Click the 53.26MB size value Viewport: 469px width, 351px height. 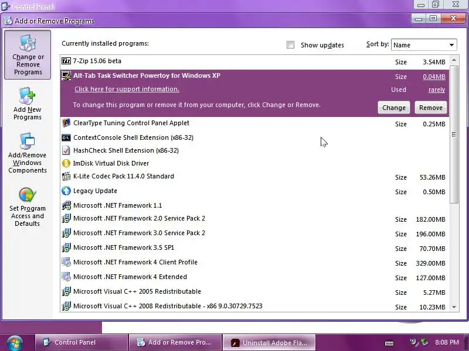click(432, 177)
